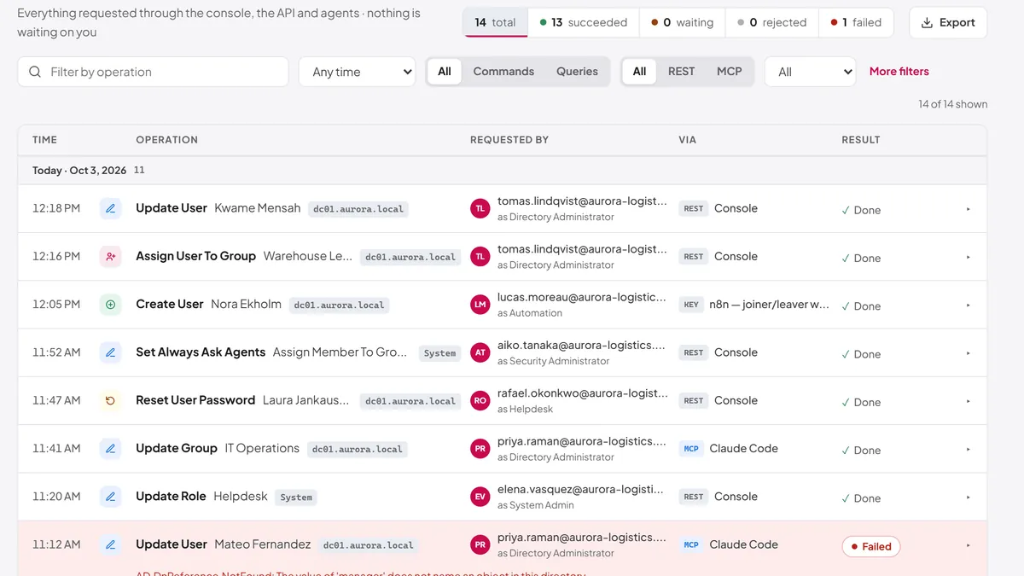Click the MCP badge in the Update Group row

[x=691, y=449]
